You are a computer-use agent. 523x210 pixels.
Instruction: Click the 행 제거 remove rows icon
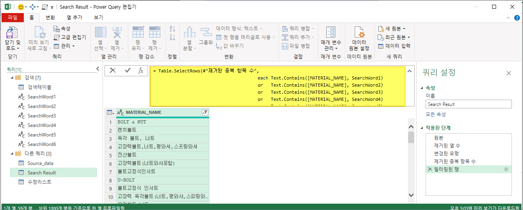155,32
